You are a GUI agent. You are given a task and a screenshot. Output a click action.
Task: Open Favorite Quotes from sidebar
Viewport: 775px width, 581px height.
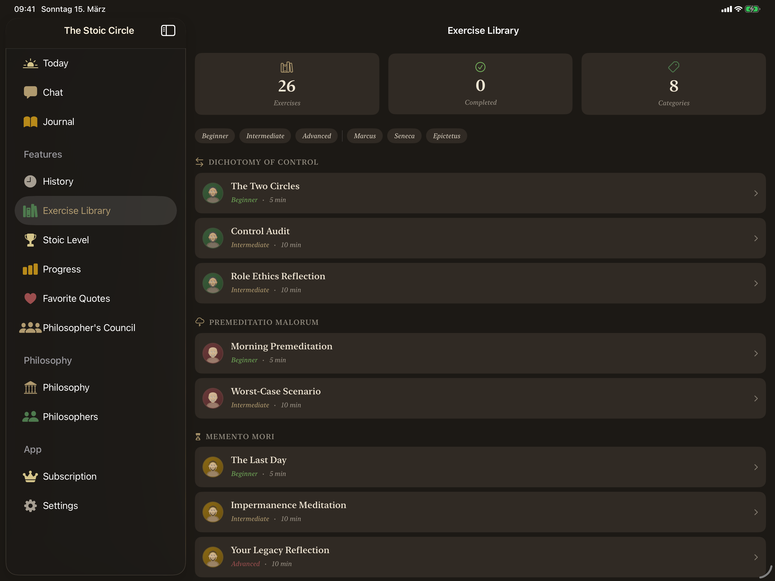tap(96, 299)
